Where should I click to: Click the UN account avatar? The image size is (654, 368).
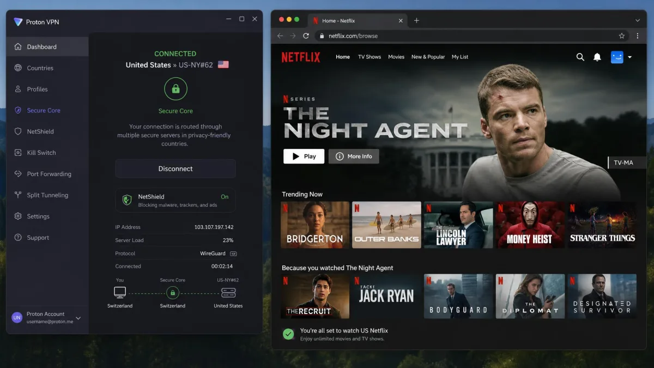[x=17, y=318]
